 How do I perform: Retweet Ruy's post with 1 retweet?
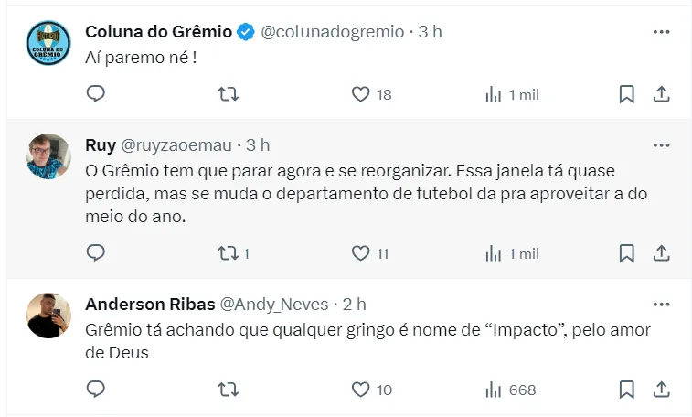[228, 253]
